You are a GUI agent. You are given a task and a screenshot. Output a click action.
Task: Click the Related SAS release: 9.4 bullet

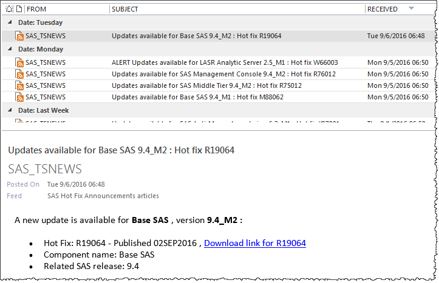click(91, 266)
